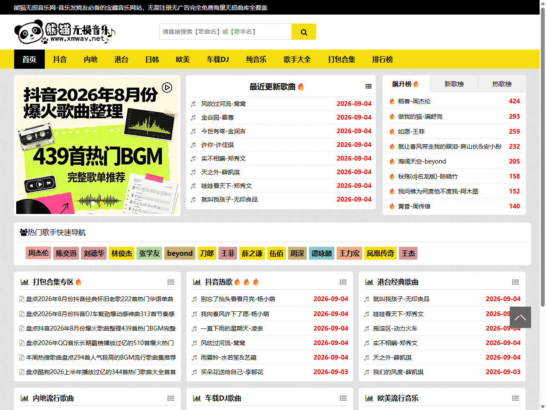Viewport: 546px width, 410px height.
Task: Open song 雨霖铃-水若笙&艺萱
Action: [229, 357]
